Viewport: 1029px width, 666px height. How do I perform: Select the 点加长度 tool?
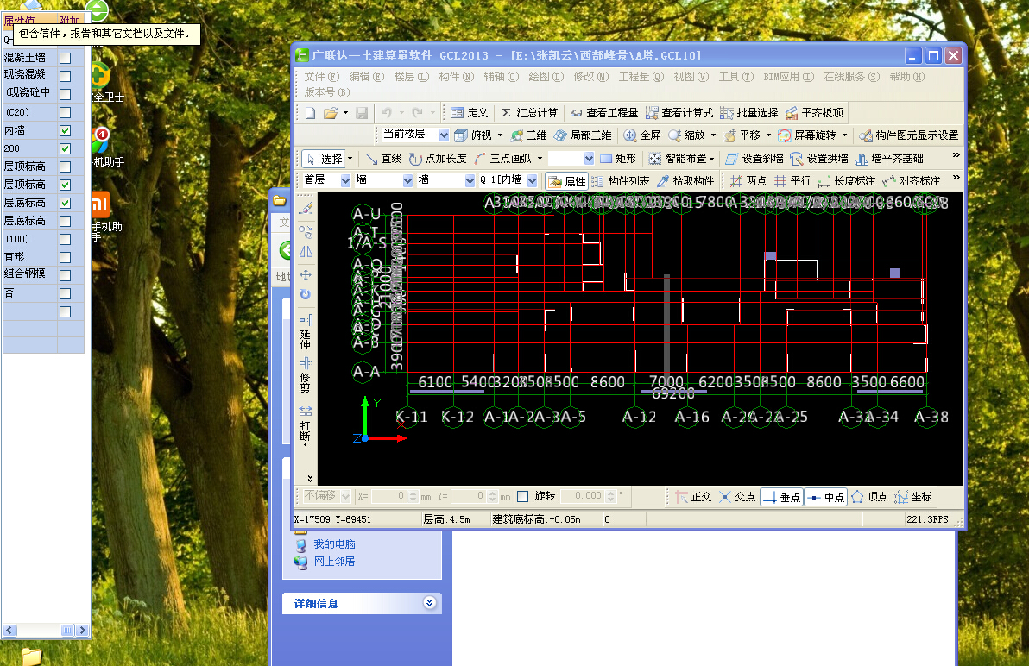(x=438, y=159)
